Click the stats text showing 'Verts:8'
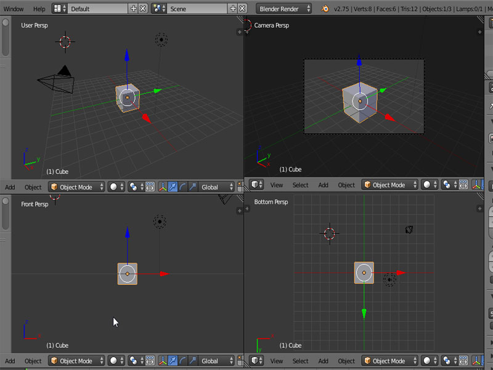Image resolution: width=493 pixels, height=370 pixels. tap(363, 9)
